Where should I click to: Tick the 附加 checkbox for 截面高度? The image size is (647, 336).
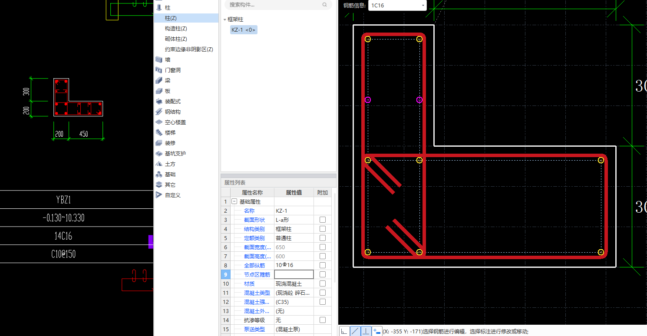323,256
